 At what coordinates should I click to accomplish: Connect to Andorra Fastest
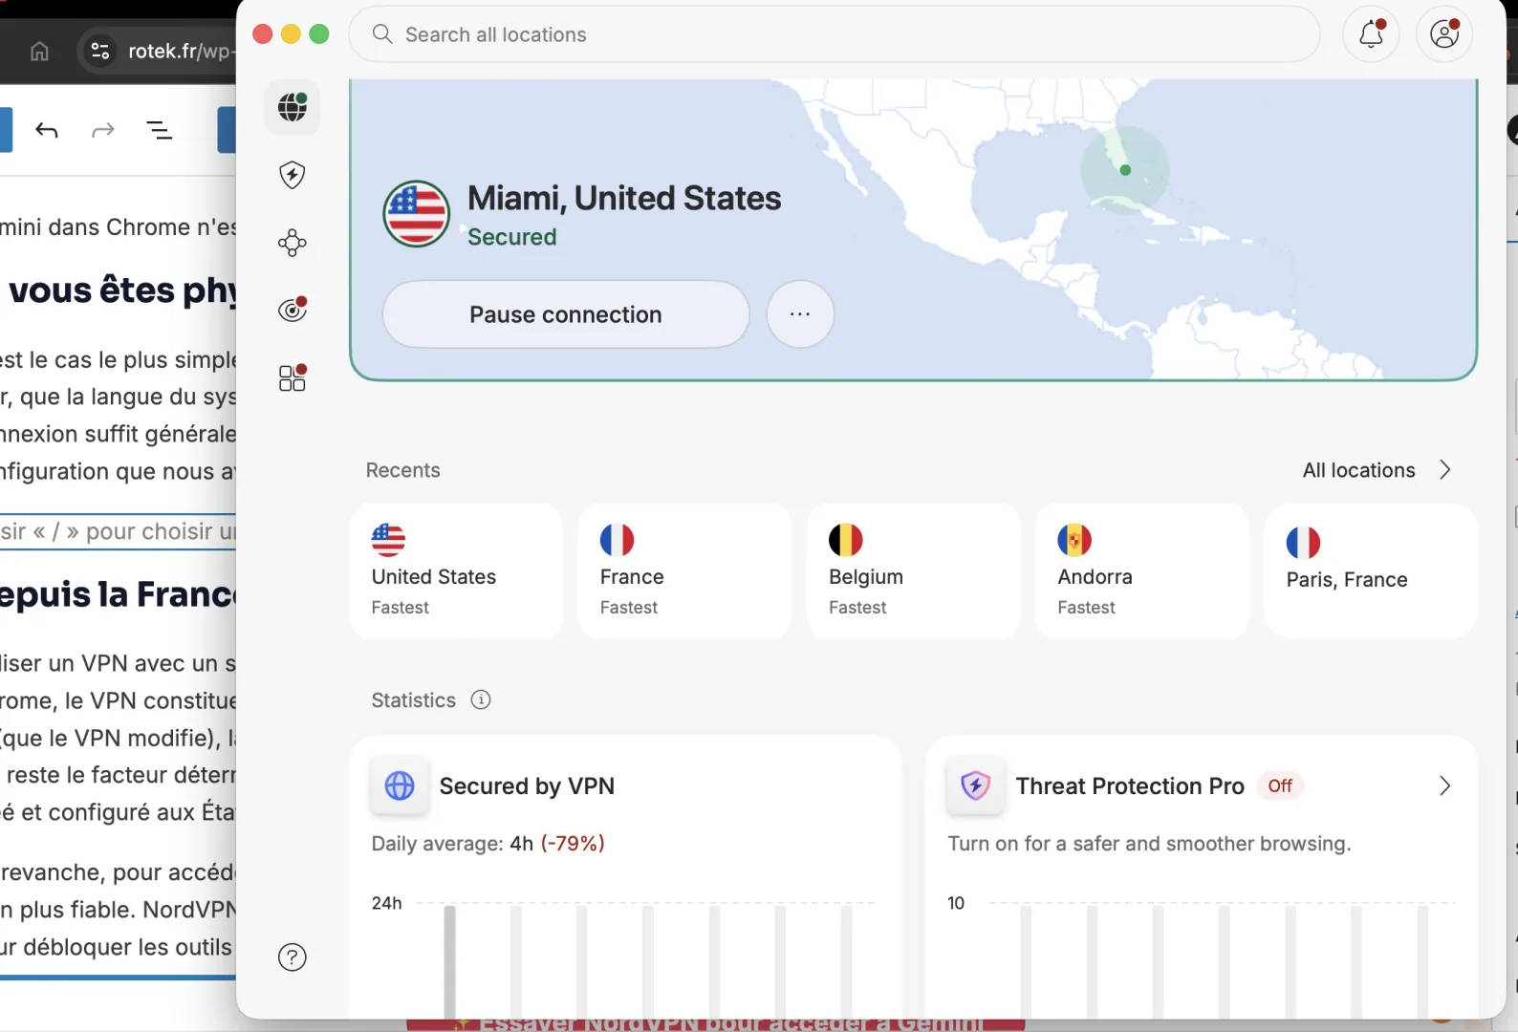1142,570
